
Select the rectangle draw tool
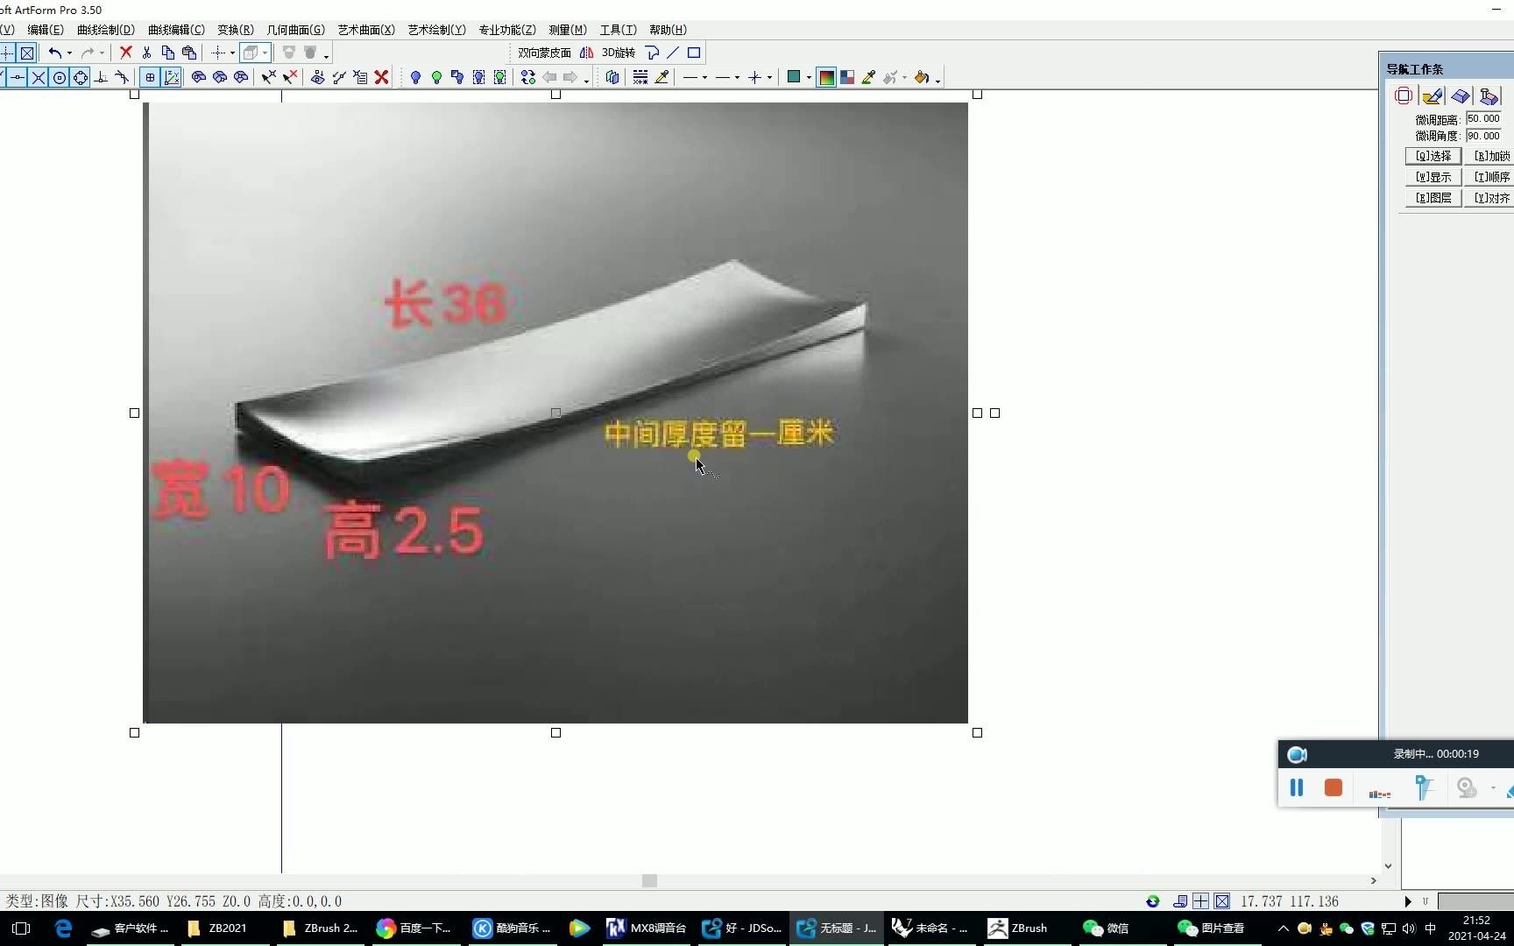click(694, 53)
